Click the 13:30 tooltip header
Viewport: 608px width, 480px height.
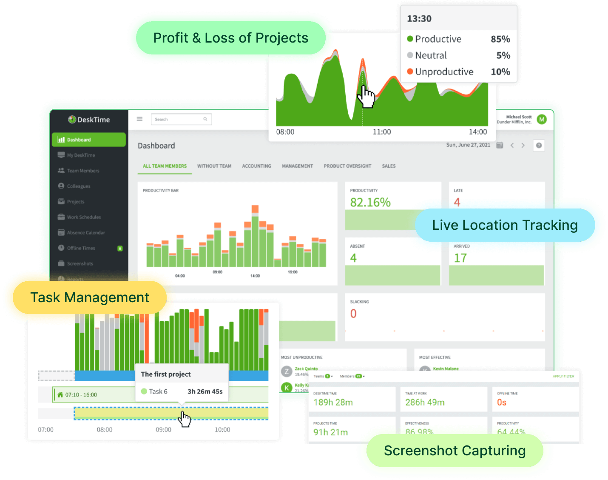coord(419,19)
